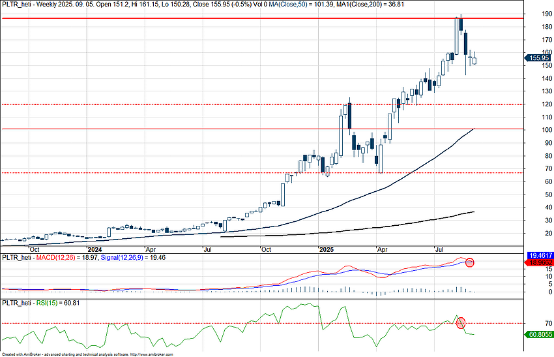Click the 40 price axis label

(x=549, y=208)
